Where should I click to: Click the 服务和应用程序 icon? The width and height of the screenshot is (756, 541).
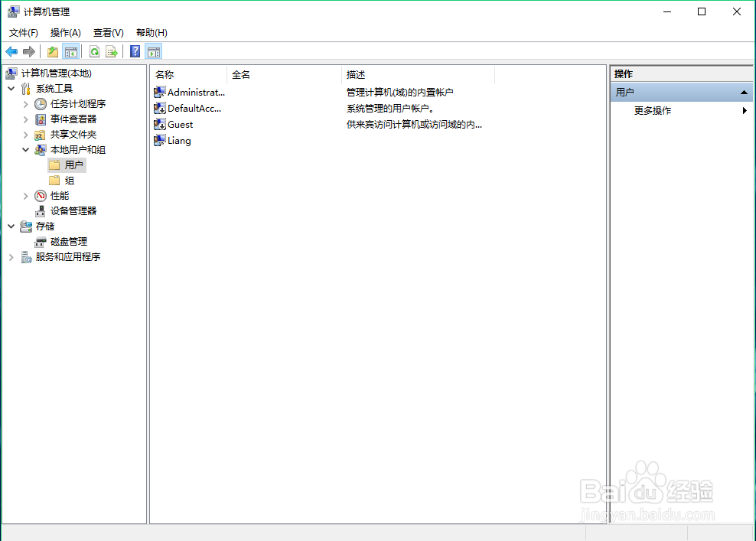click(26, 257)
